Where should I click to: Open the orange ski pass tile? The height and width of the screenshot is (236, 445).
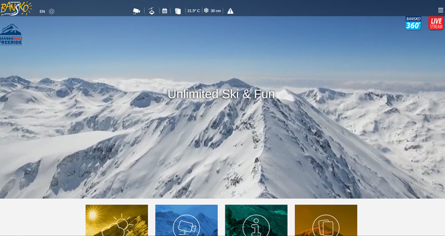point(326,220)
